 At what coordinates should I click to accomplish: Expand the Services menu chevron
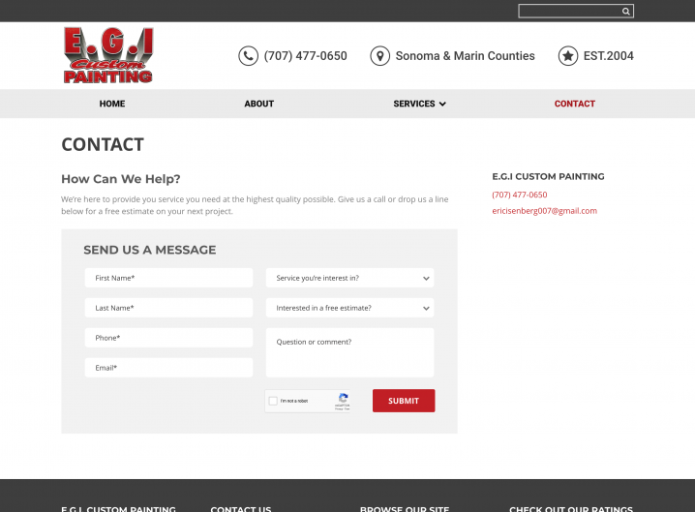tap(442, 104)
